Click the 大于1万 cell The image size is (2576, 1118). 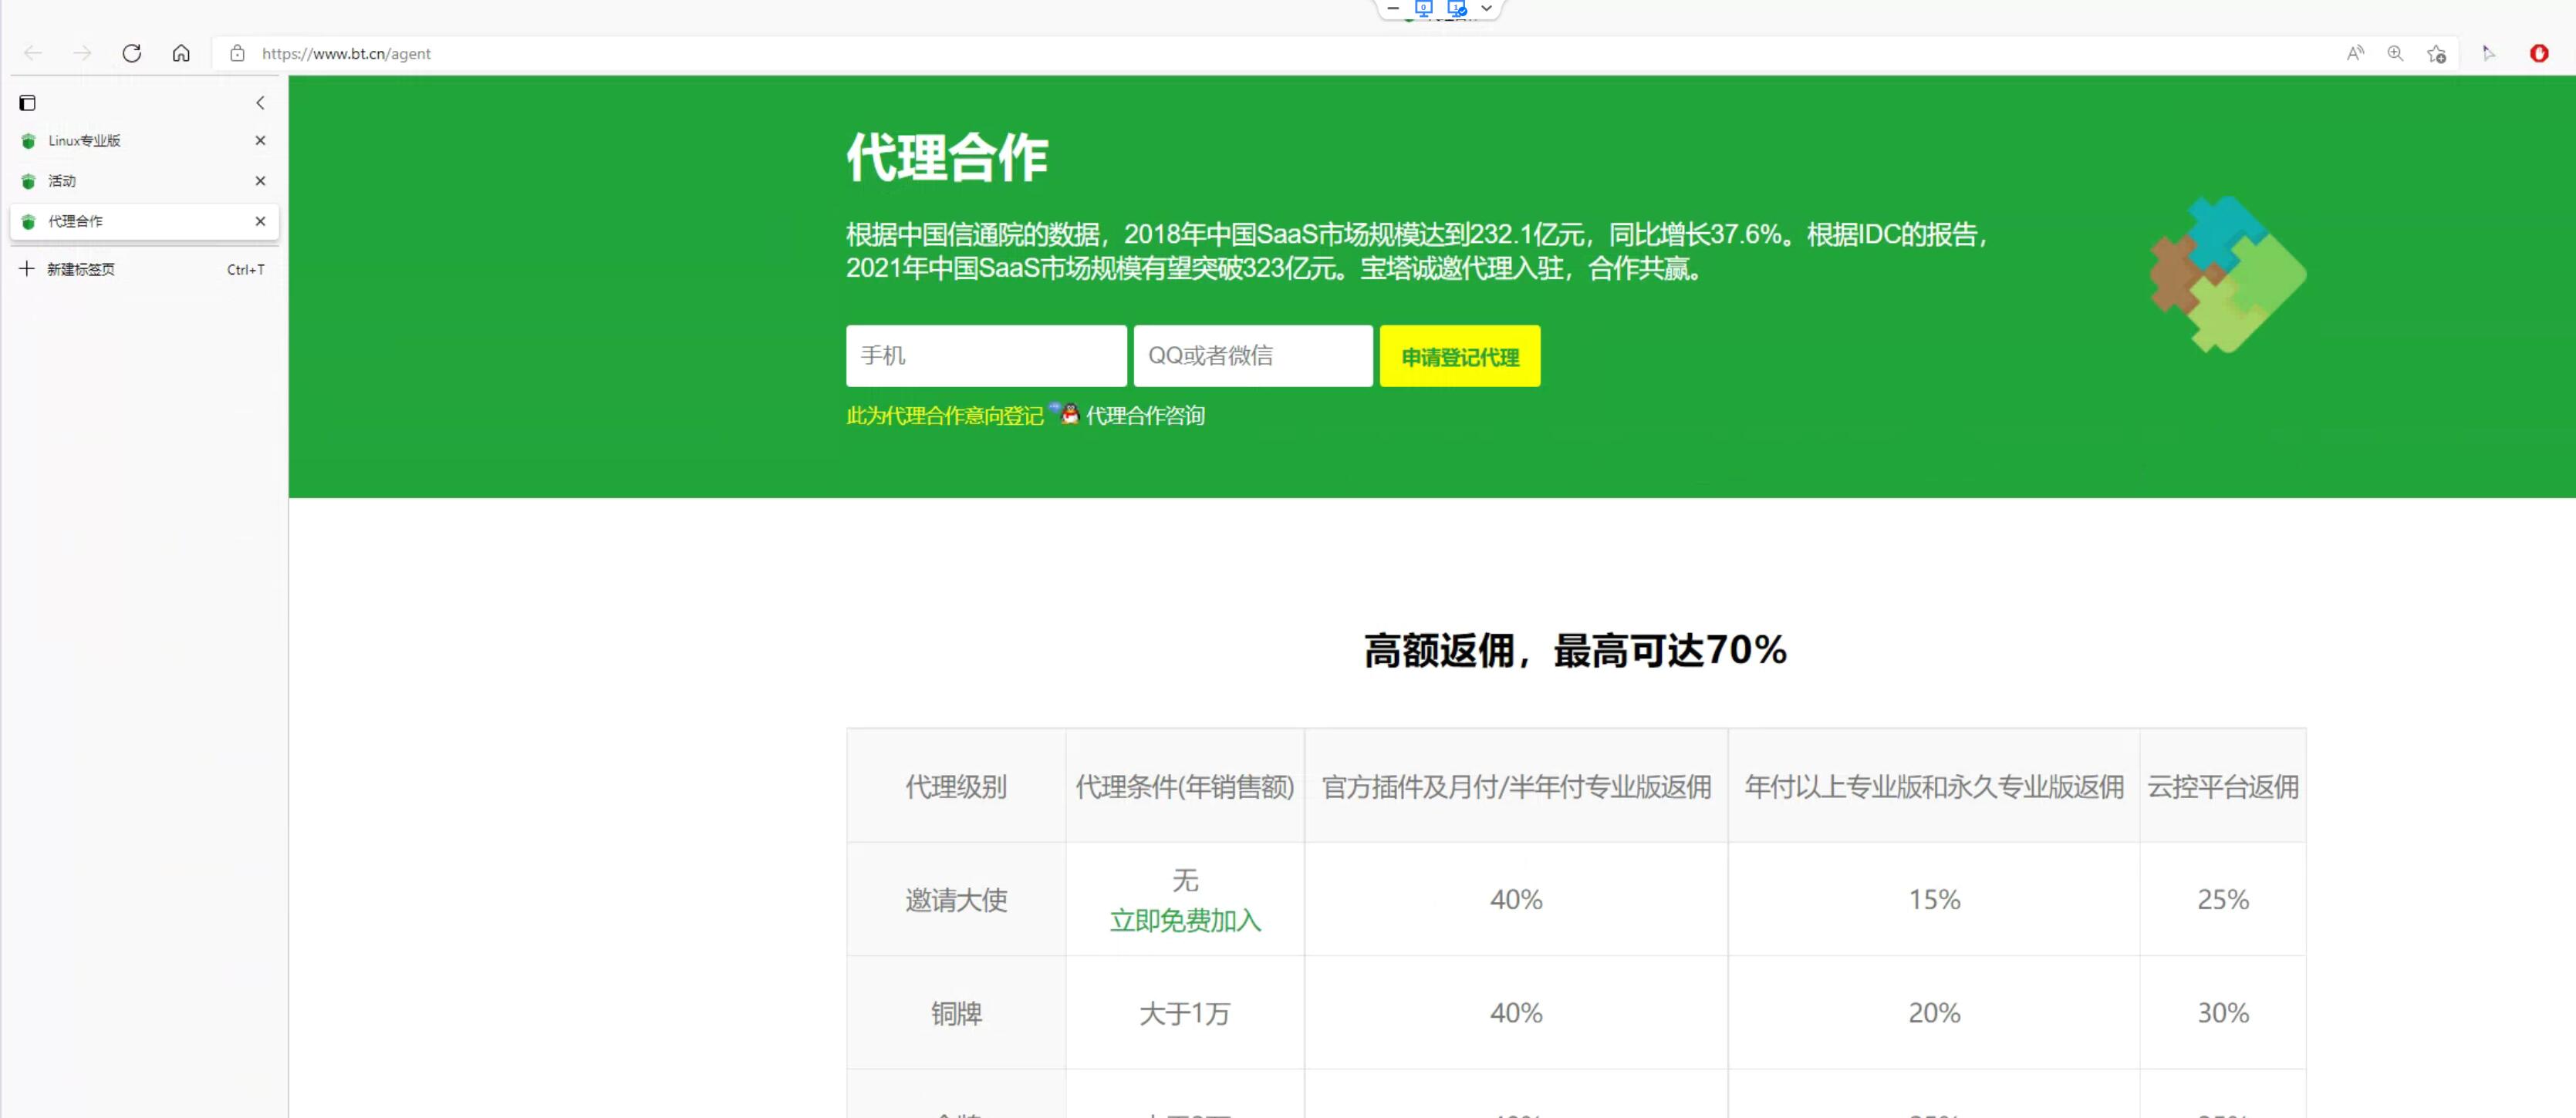click(x=1185, y=1013)
